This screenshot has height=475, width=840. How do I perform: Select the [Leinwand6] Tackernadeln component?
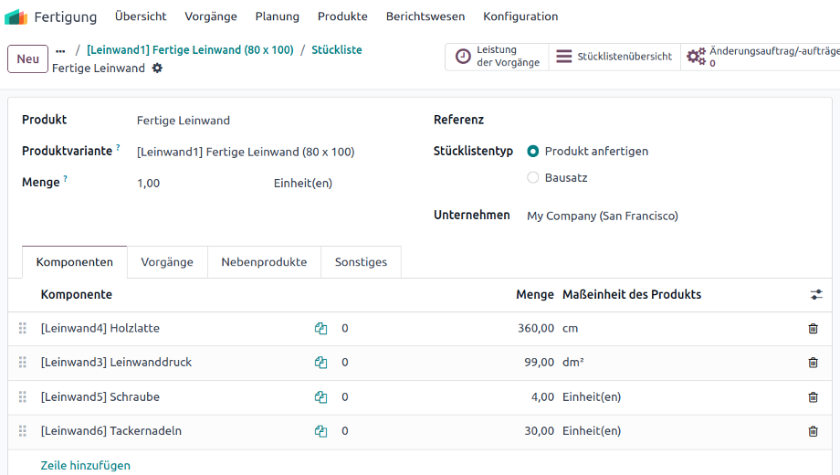[x=110, y=431]
